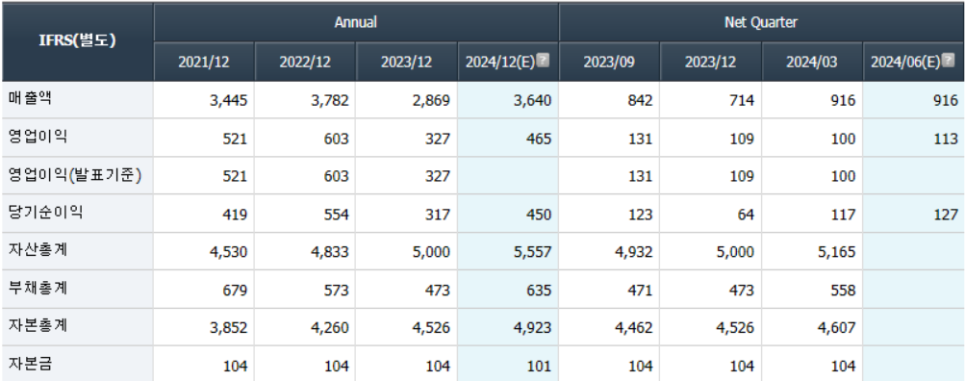Click 자본금 estimate 101 for 2024/12(E)
This screenshot has height=381, width=965.
click(x=540, y=366)
